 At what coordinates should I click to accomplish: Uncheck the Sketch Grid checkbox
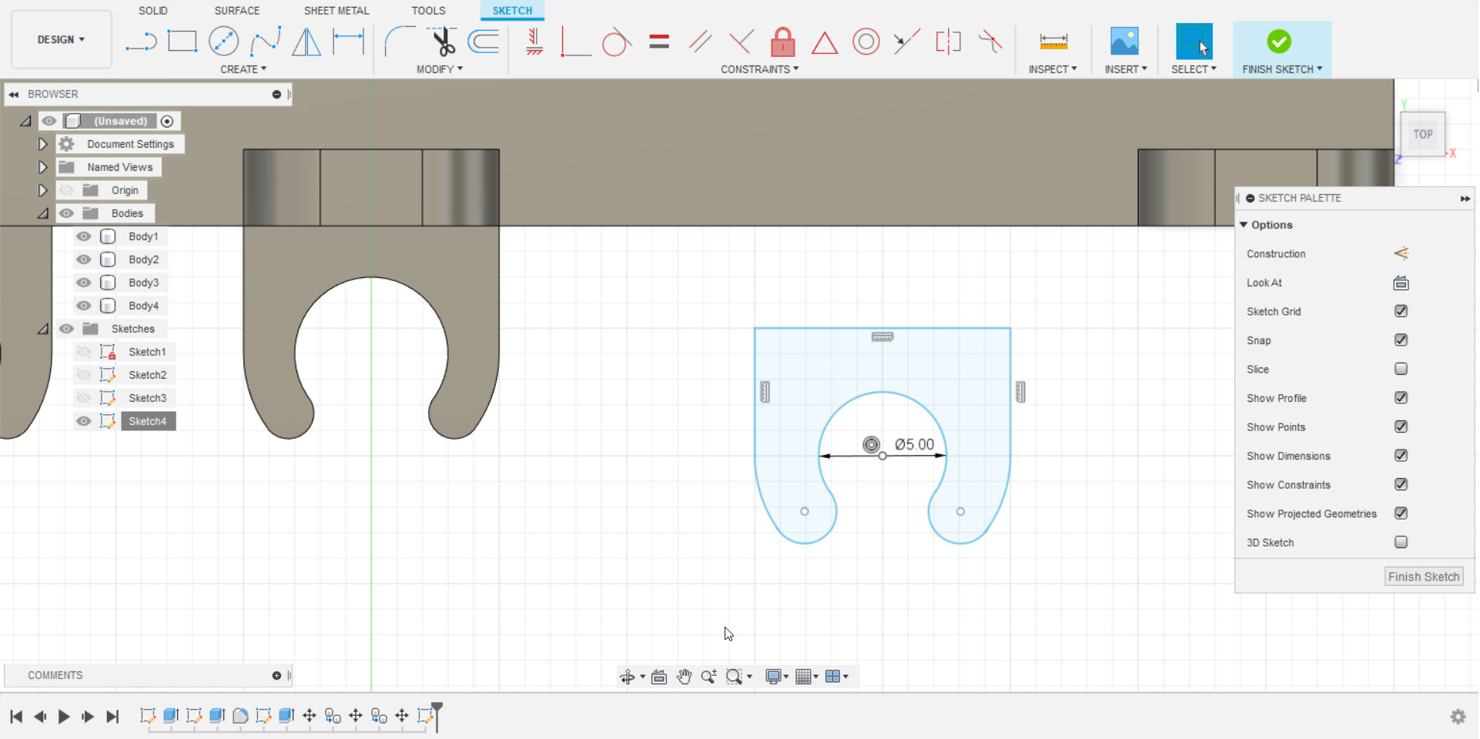pyautogui.click(x=1401, y=311)
